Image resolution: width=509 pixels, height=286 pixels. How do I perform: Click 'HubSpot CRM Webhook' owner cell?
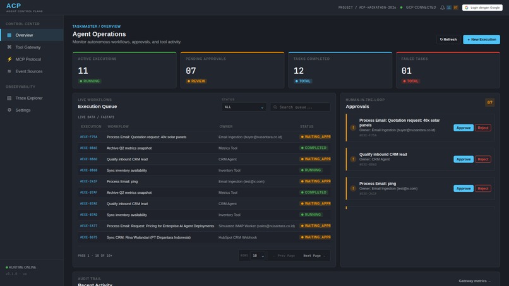(237, 237)
